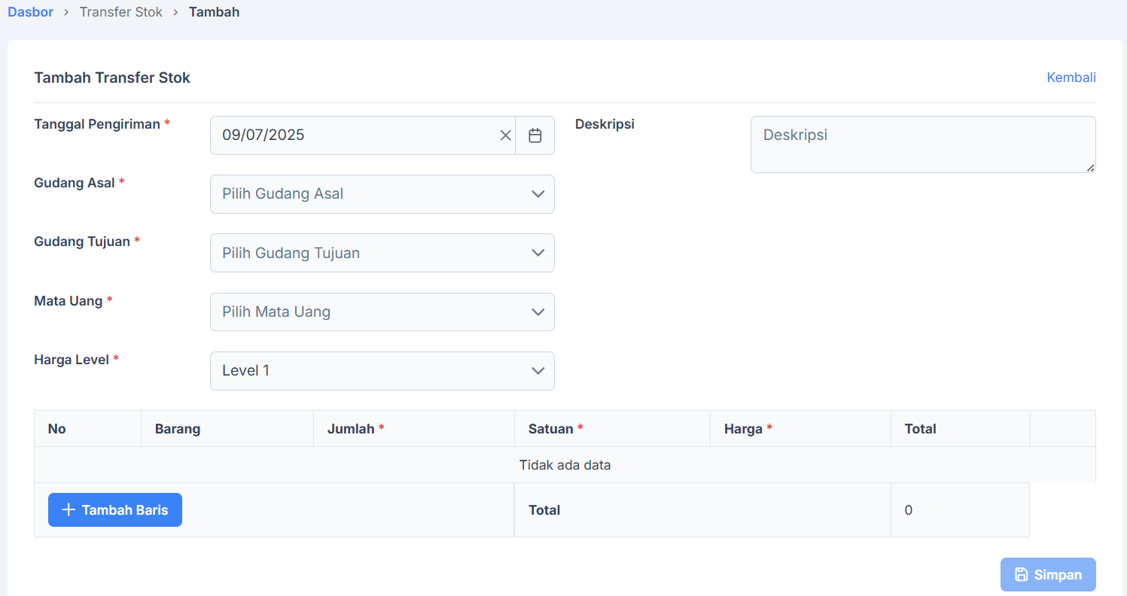The height and width of the screenshot is (596, 1127).
Task: Click the Harga column header
Action: (x=743, y=429)
